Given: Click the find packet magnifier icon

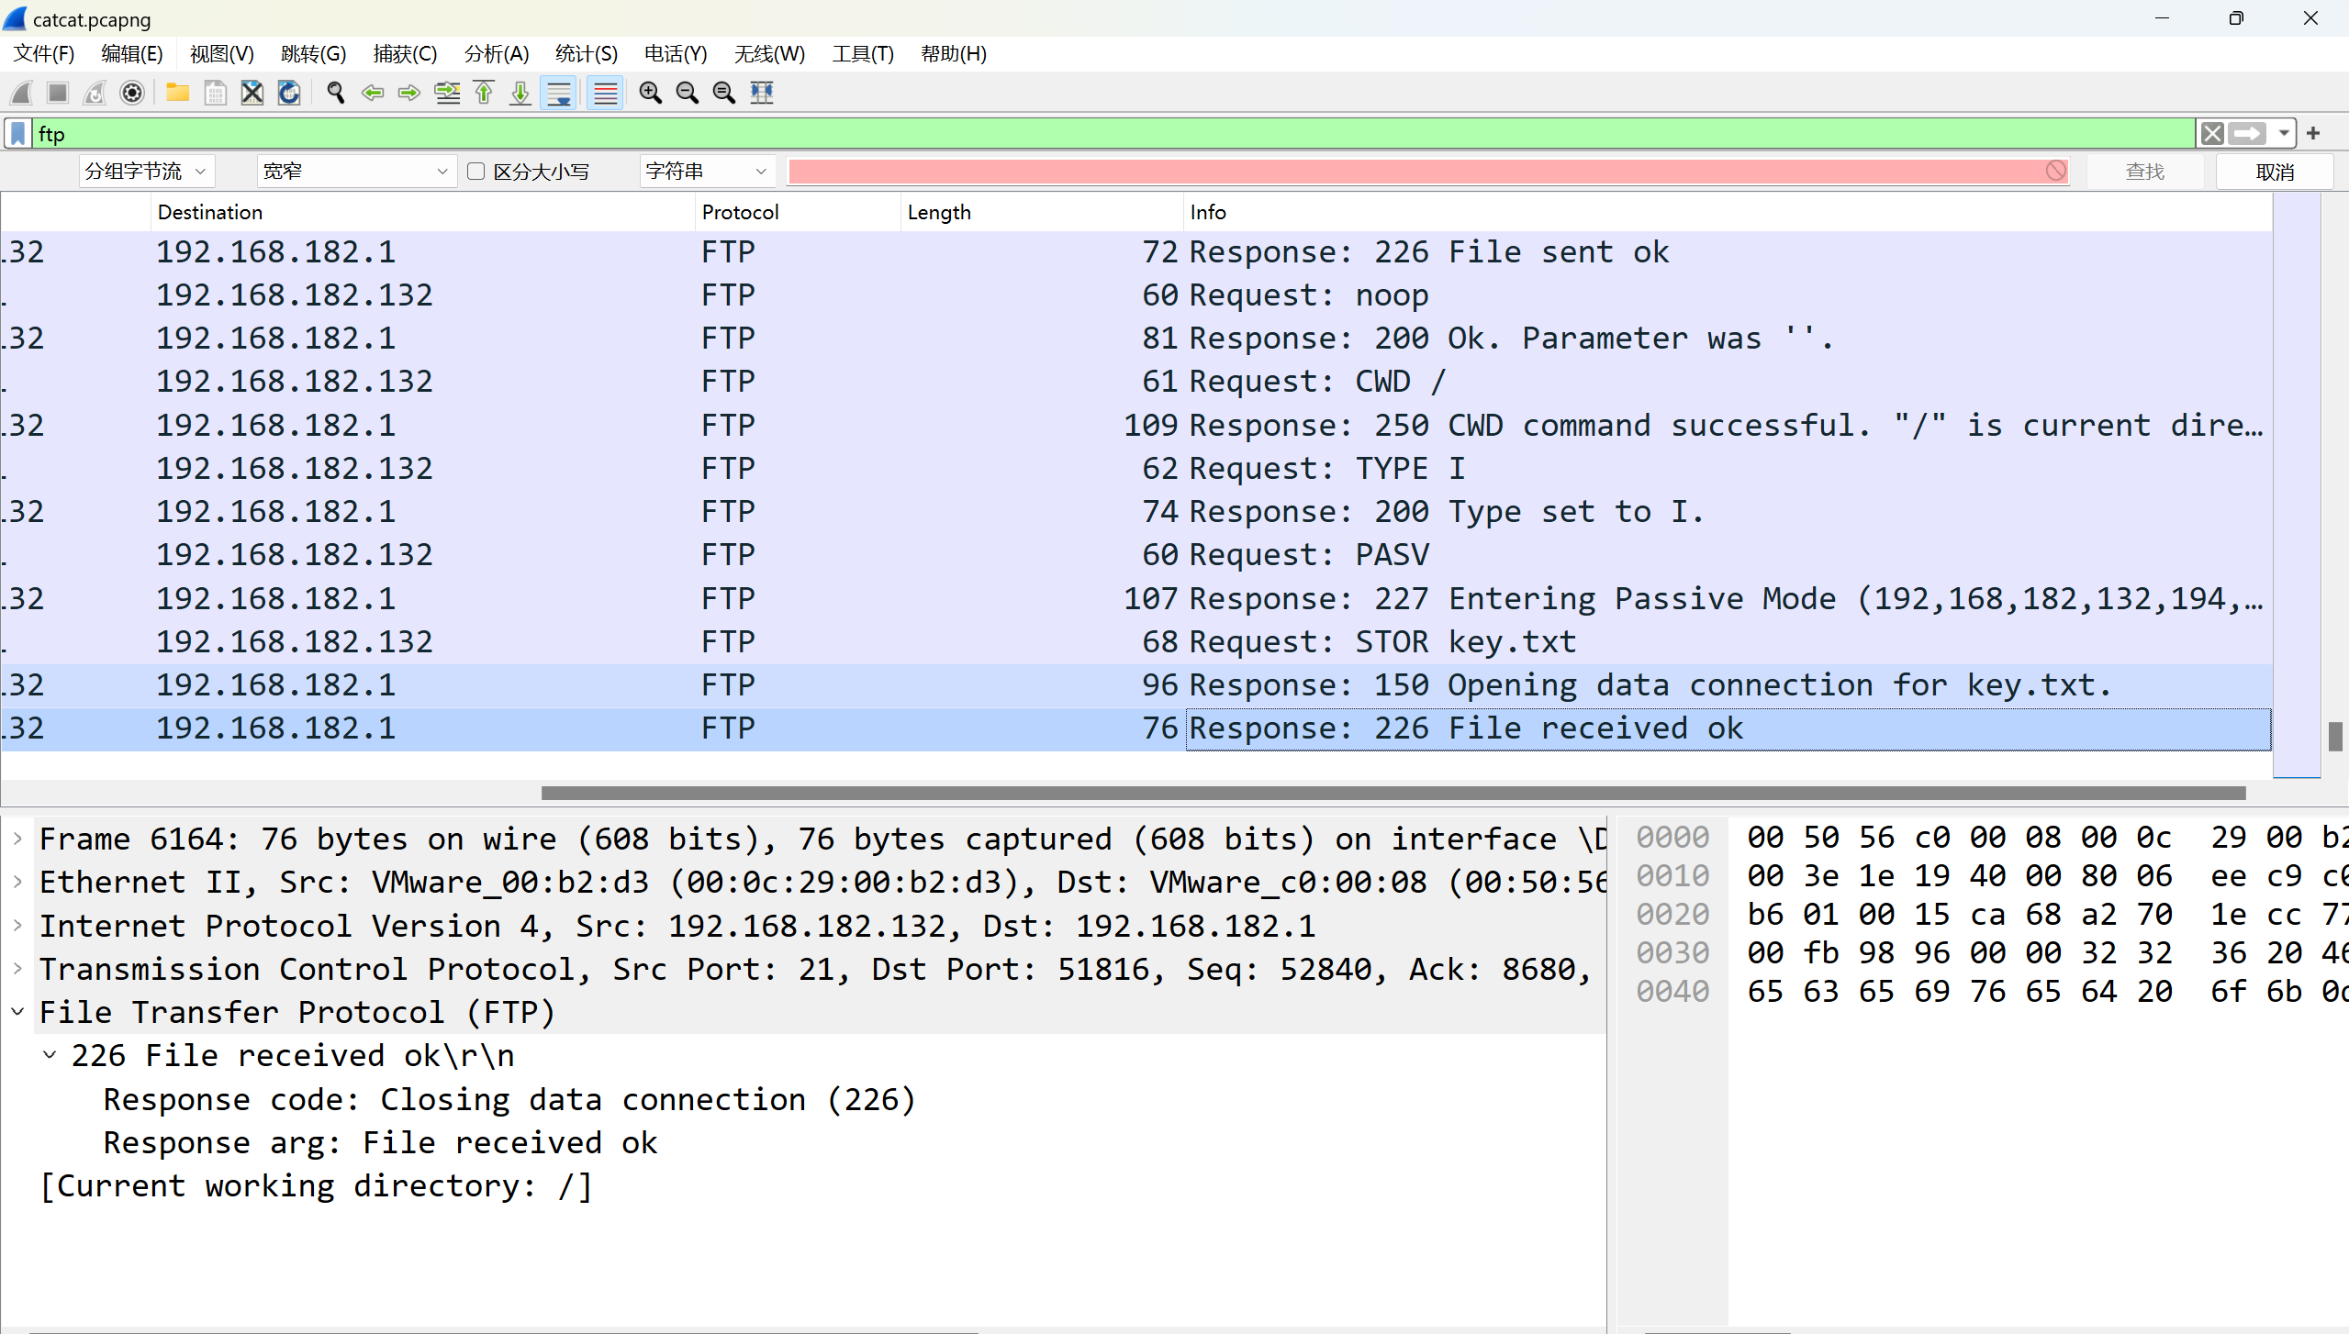Looking at the screenshot, I should pos(335,93).
